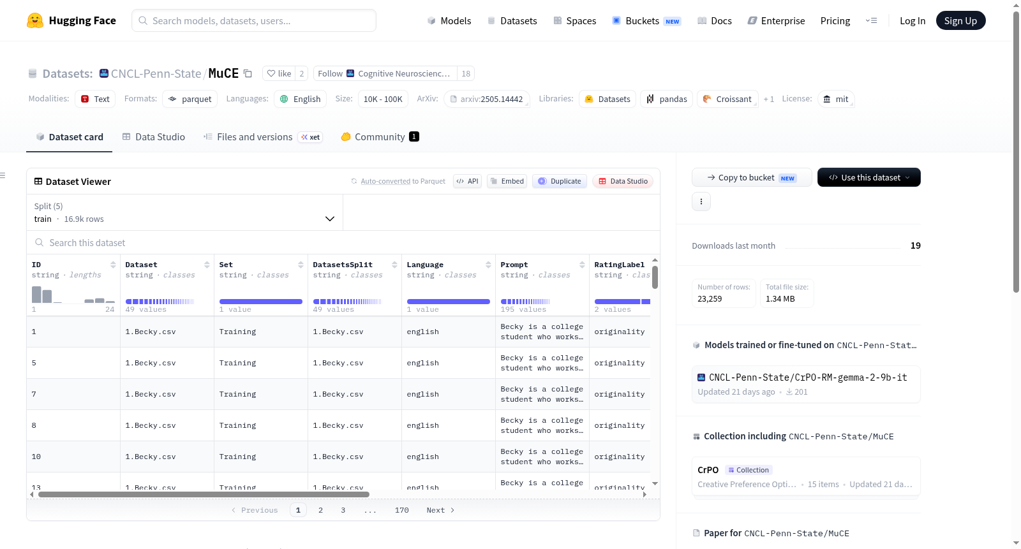Click the Embed button
Viewport: 1021px width, 549px height.
pyautogui.click(x=507, y=181)
